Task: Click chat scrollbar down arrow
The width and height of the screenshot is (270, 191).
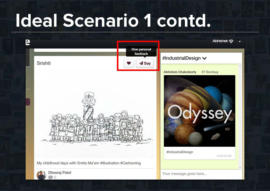Action: click(x=240, y=167)
